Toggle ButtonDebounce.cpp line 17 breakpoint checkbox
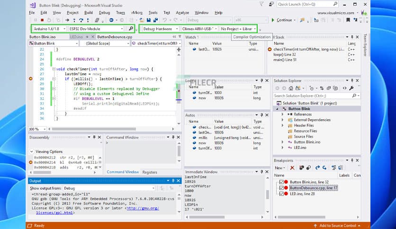The height and width of the screenshot is (229, 396). (281, 188)
